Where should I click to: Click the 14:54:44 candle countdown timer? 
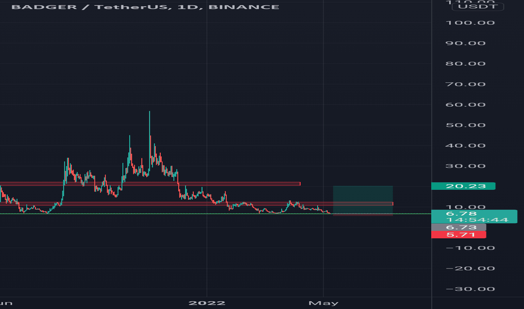click(x=477, y=220)
